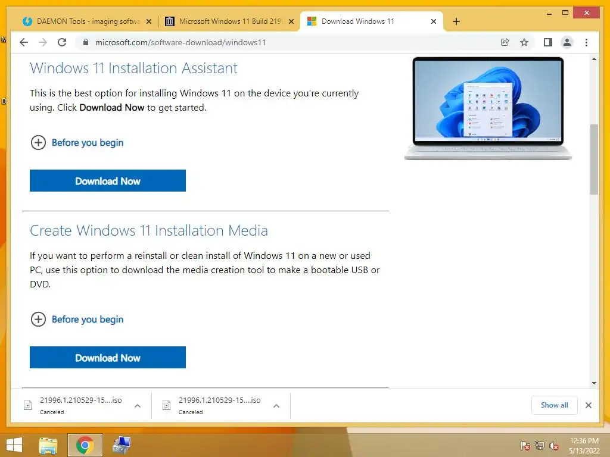
Task: Click the Chrome taskbar icon
Action: (x=85, y=445)
